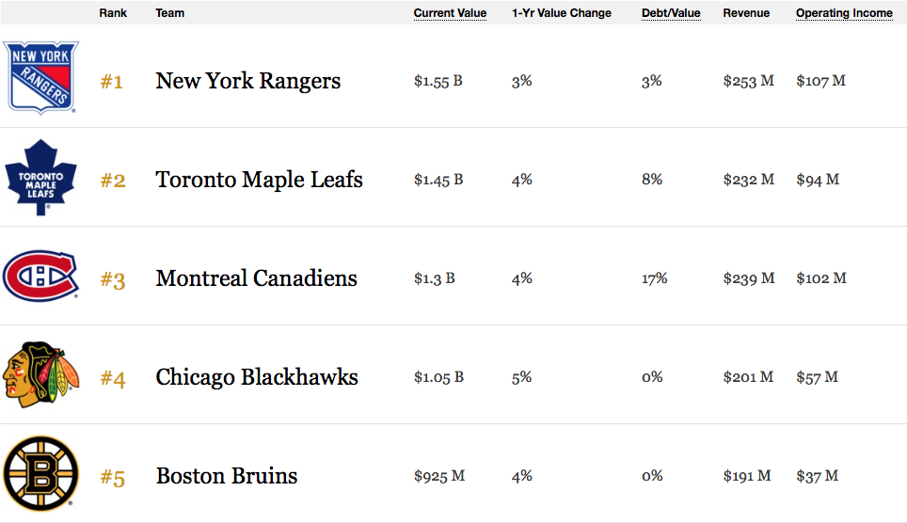The height and width of the screenshot is (523, 907).
Task: Click the Team column header
Action: point(169,13)
